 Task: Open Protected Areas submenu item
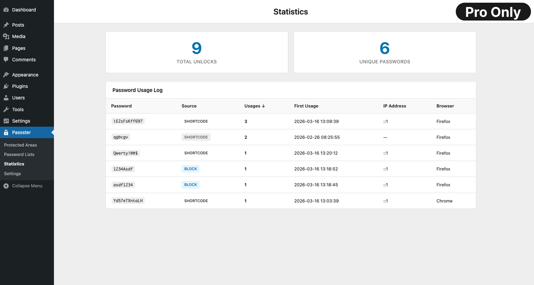[x=21, y=145]
